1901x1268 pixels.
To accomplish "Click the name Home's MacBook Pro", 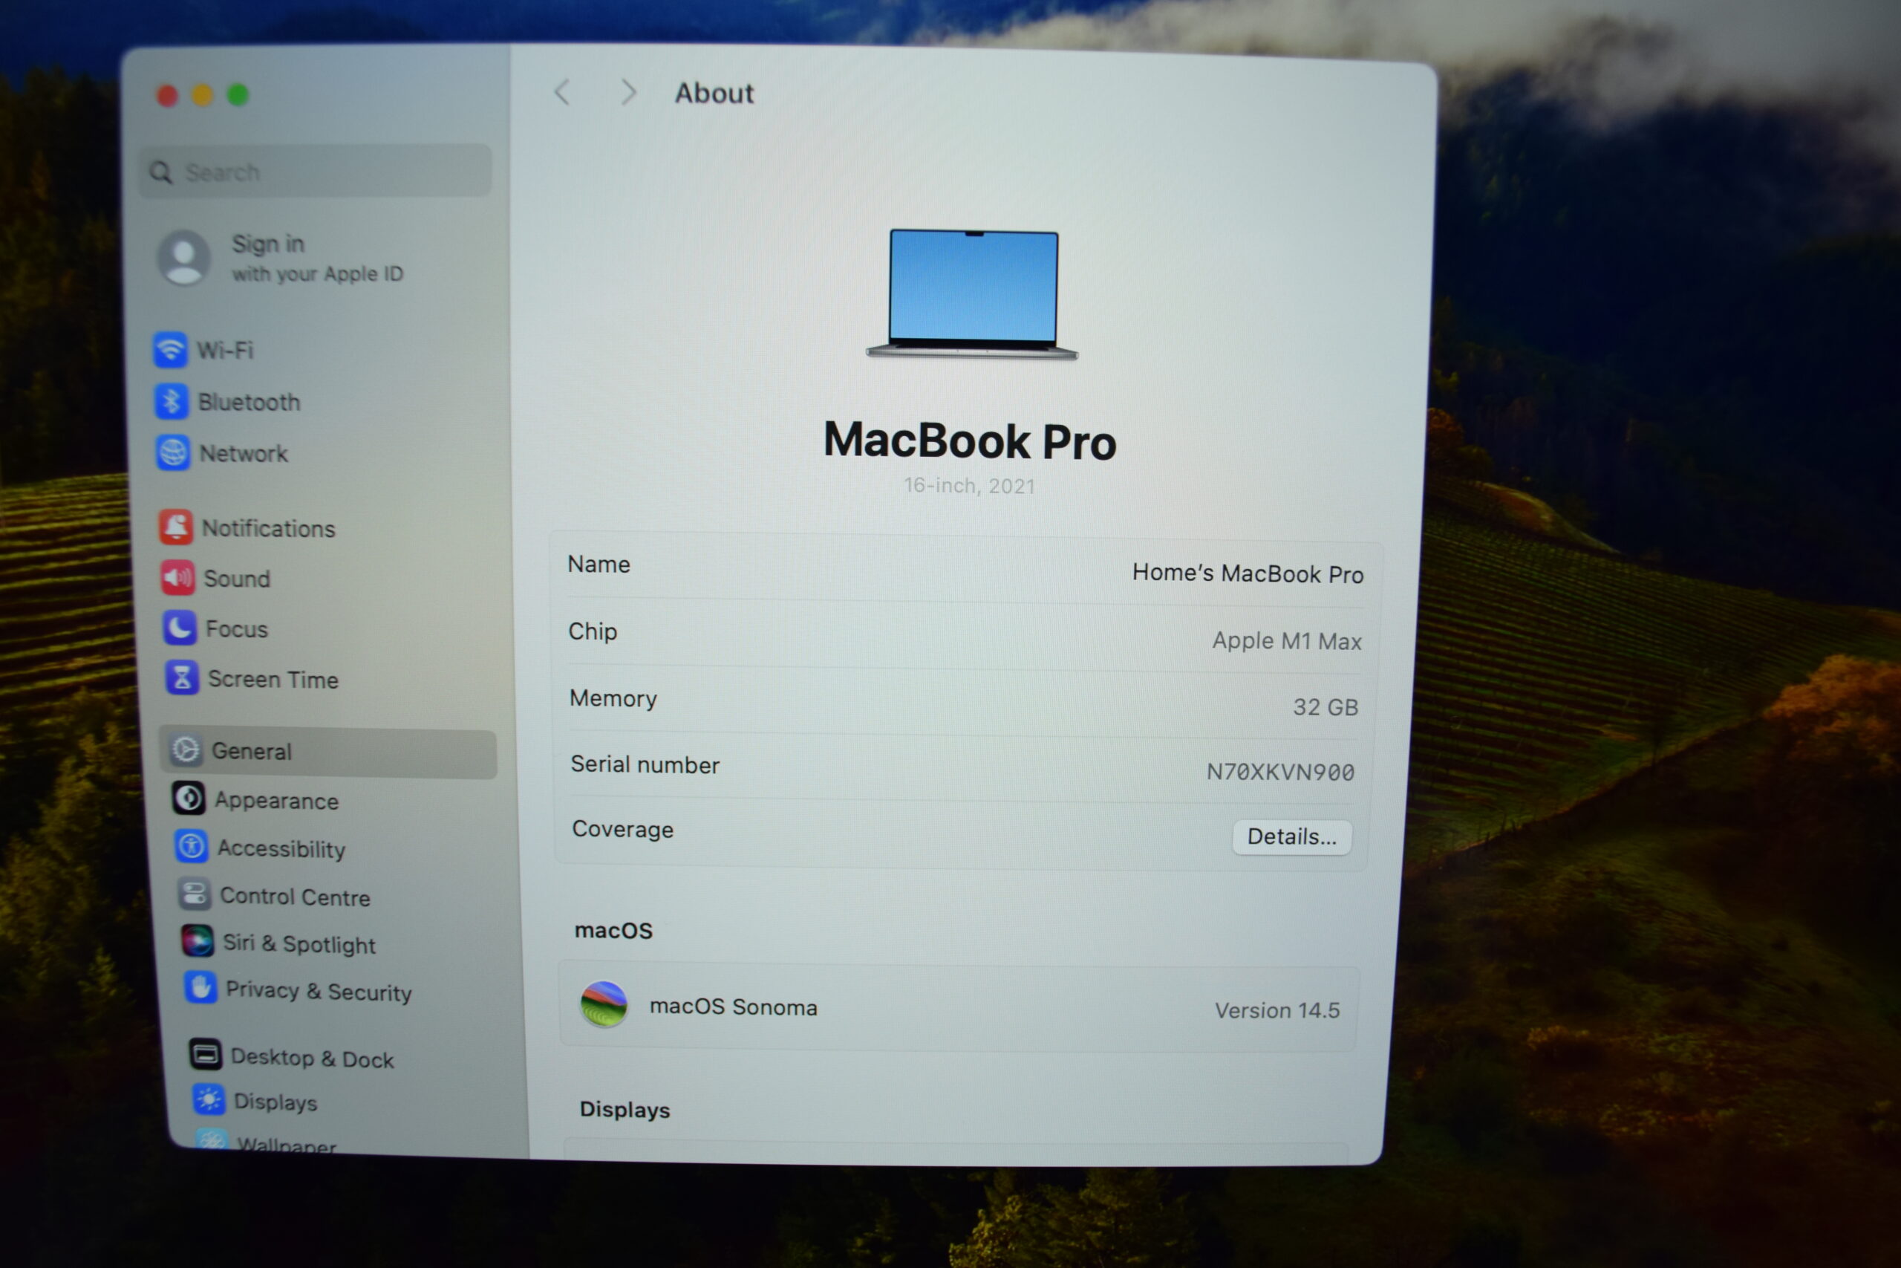I will [x=1247, y=573].
